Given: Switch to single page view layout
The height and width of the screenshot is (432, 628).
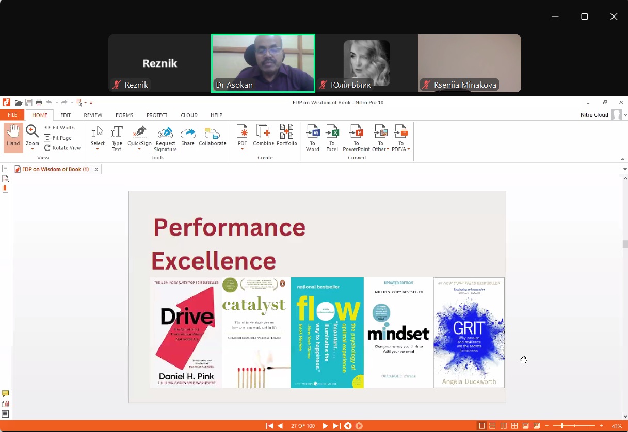Looking at the screenshot, I should click(x=482, y=426).
